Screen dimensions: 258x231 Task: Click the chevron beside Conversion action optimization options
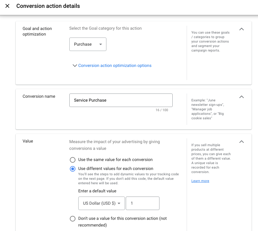click(75, 66)
